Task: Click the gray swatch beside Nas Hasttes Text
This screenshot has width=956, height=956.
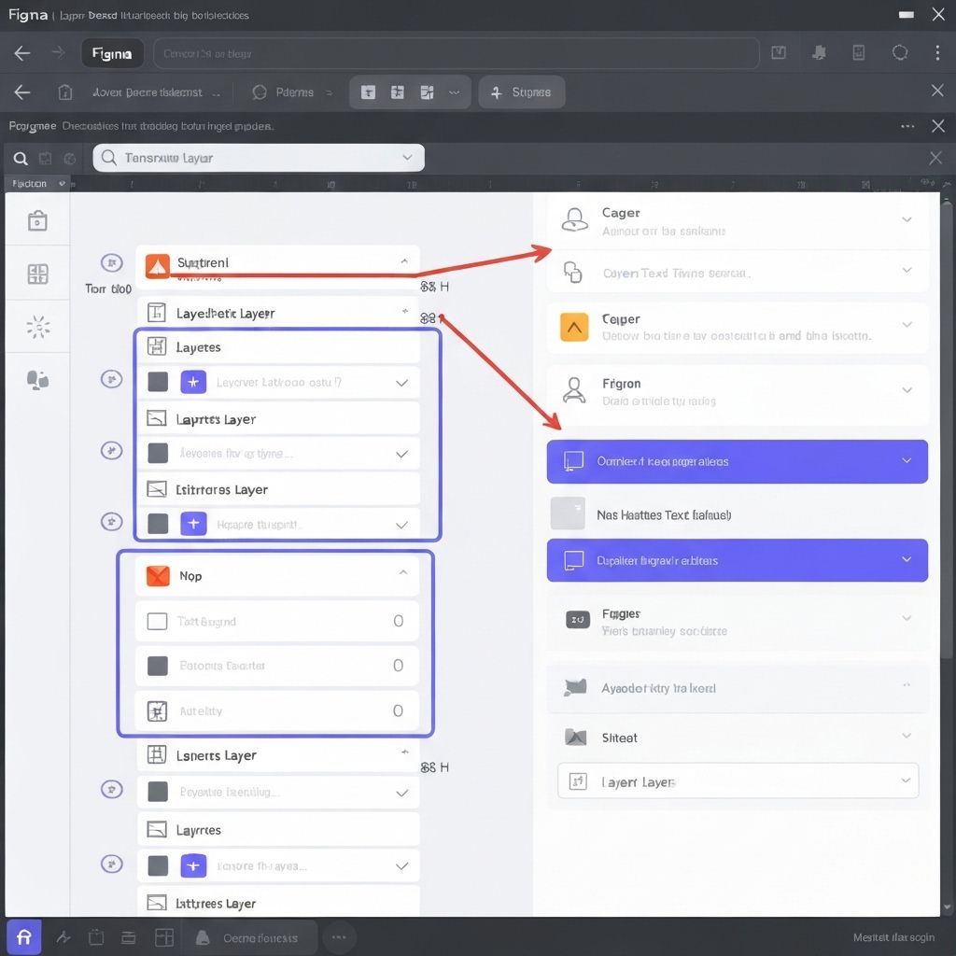Action: (x=568, y=513)
